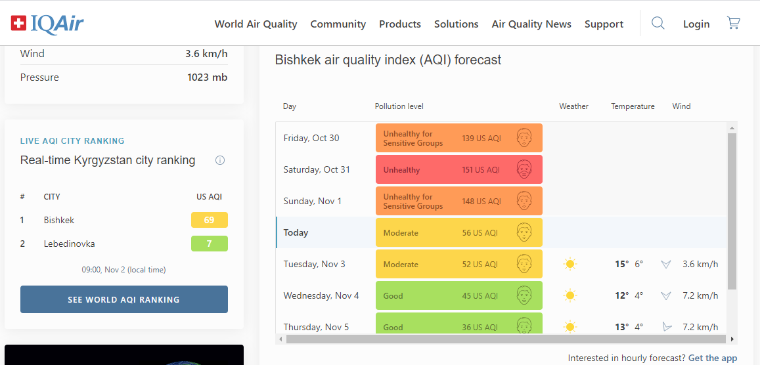Open the search magnifier icon
This screenshot has height=365, width=760.
(x=658, y=24)
